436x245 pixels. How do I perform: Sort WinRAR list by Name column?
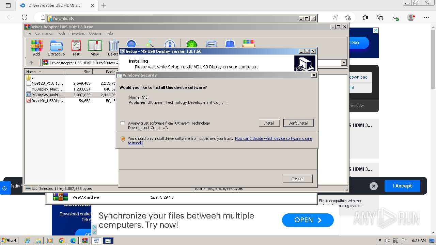click(x=45, y=72)
